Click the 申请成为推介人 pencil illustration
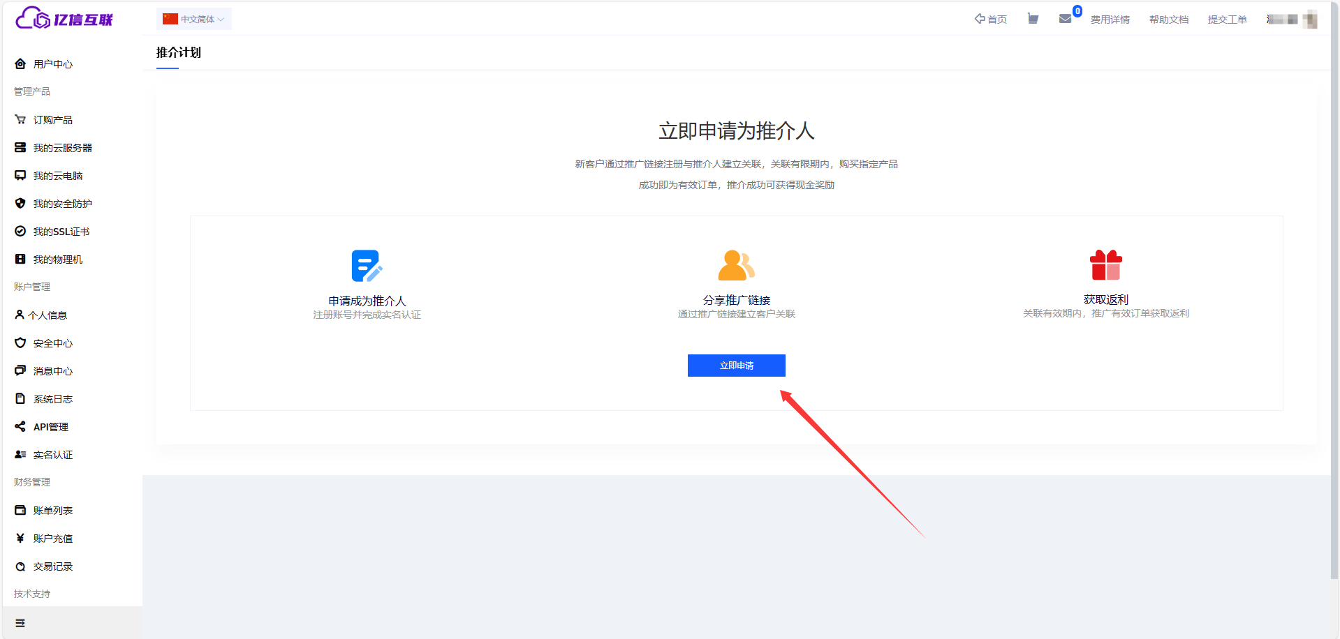 pyautogui.click(x=367, y=265)
